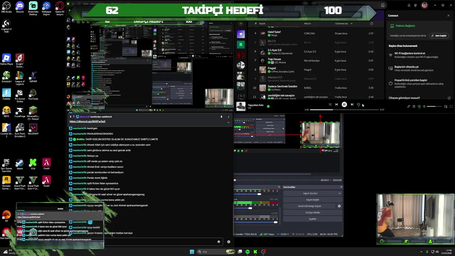Seek on Spotify song progress bar

(344, 110)
